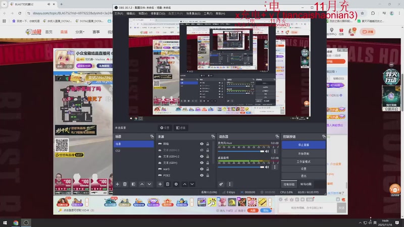Mute the BLAST tab via its speaker icon
The height and width of the screenshot is (227, 404).
[48, 5]
